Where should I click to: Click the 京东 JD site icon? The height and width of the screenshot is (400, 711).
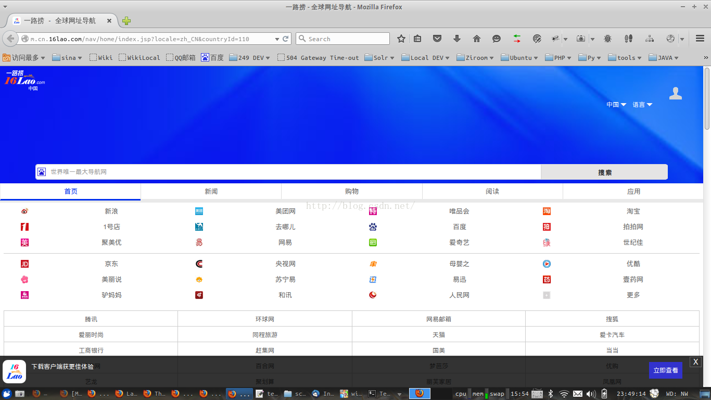click(24, 264)
